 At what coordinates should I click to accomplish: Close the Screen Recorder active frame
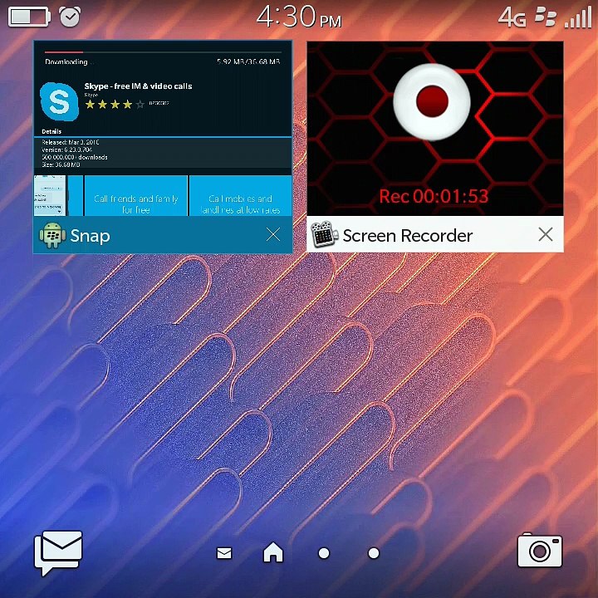click(546, 234)
